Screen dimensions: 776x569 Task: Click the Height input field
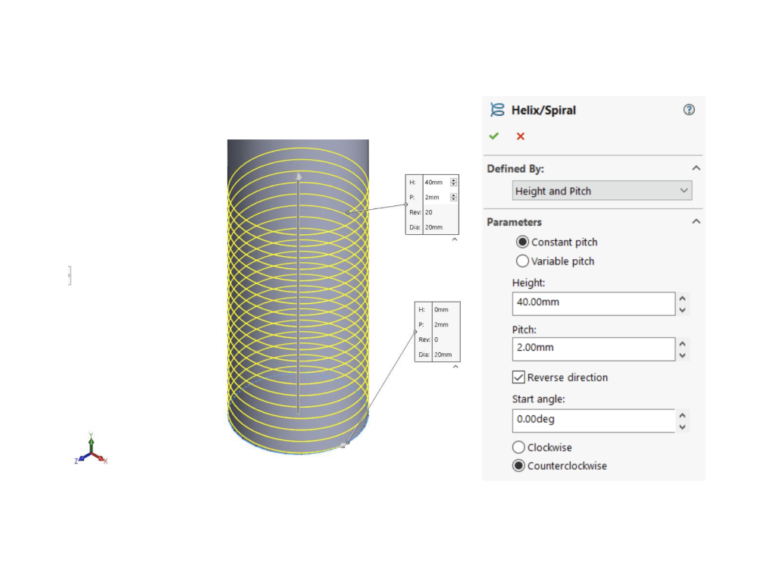click(593, 303)
